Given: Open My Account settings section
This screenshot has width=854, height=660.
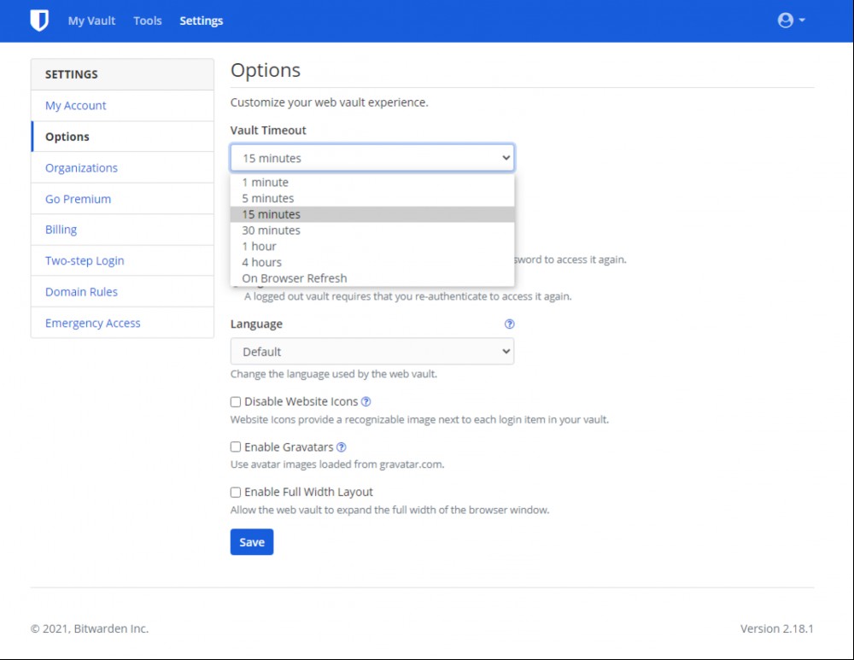Looking at the screenshot, I should tap(122, 106).
